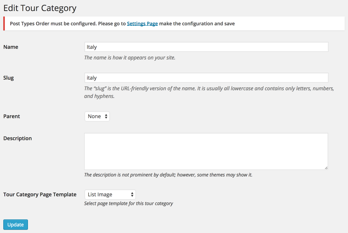Click the bold Name field label
The width and height of the screenshot is (348, 233).
pos(11,47)
